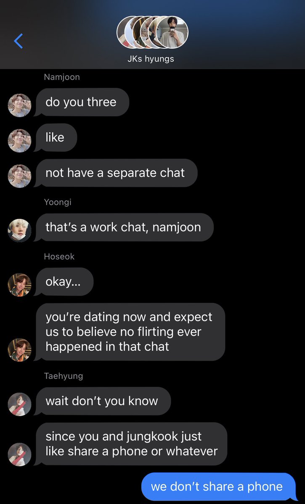The width and height of the screenshot is (305, 504).
Task: Tap Hoseok's avatar beside "okay..."
Action: coord(19,284)
